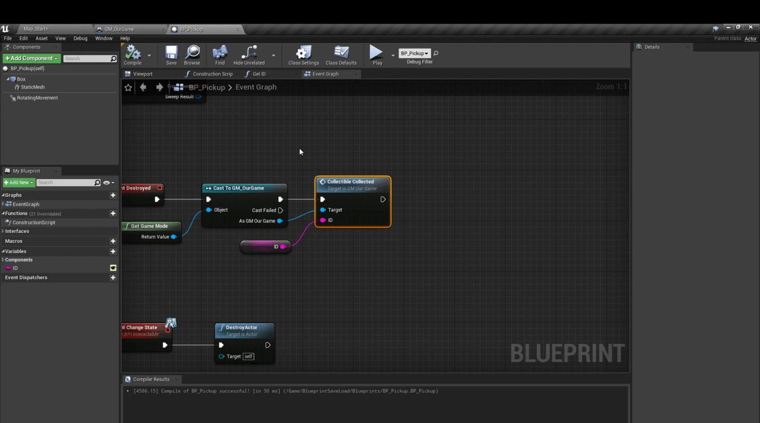The image size is (760, 423).
Task: Add a new Event Dispatcher
Action: [x=113, y=277]
